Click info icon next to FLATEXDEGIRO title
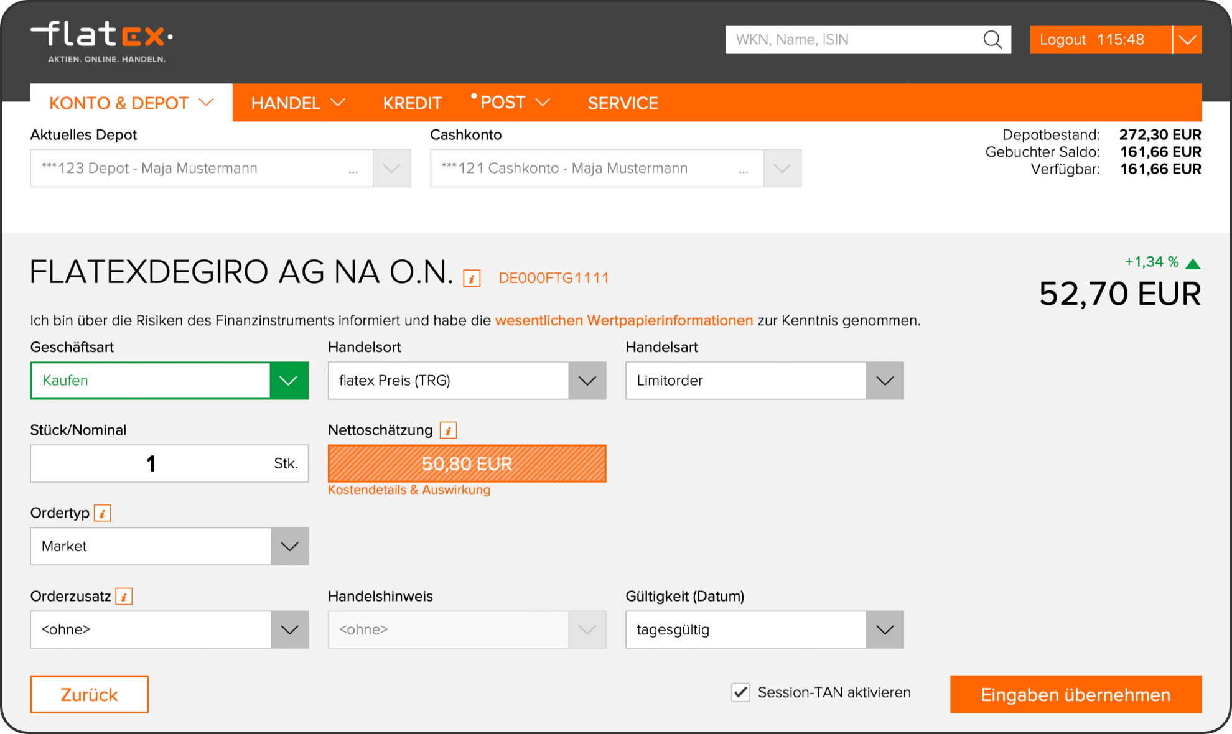1232x734 pixels. click(472, 278)
